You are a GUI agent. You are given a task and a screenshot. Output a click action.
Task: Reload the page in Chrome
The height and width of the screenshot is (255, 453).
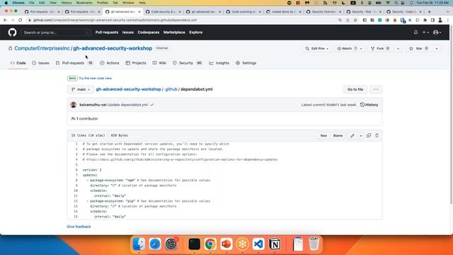click(x=21, y=21)
